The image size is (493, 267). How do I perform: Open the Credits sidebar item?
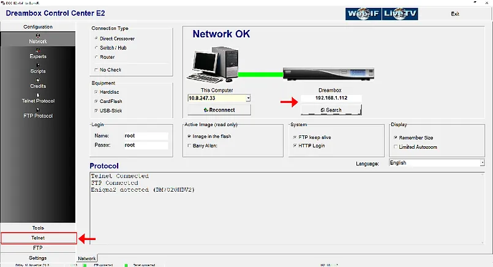38,83
